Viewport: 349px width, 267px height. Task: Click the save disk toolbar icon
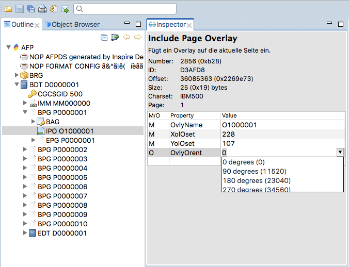(x=19, y=9)
